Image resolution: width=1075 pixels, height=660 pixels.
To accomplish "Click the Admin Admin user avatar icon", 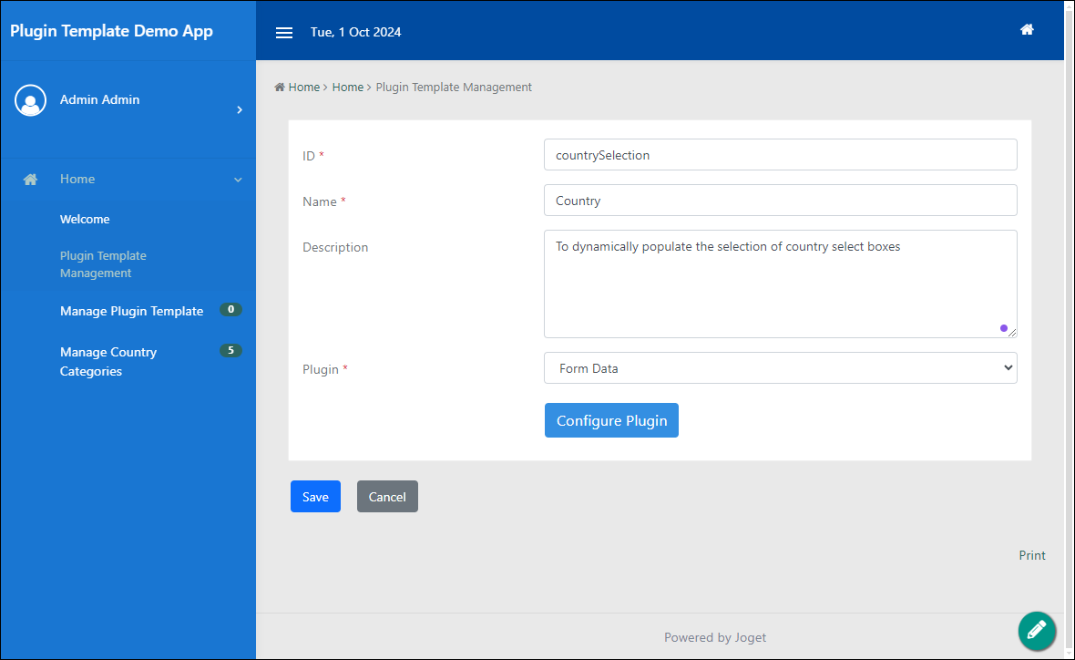I will (30, 100).
